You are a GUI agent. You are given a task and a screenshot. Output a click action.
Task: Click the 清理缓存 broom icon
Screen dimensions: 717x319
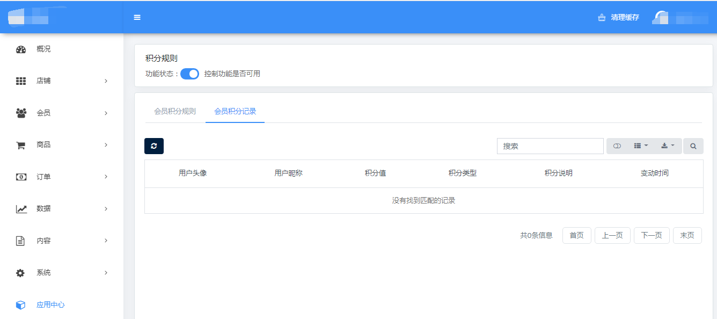pyautogui.click(x=602, y=18)
